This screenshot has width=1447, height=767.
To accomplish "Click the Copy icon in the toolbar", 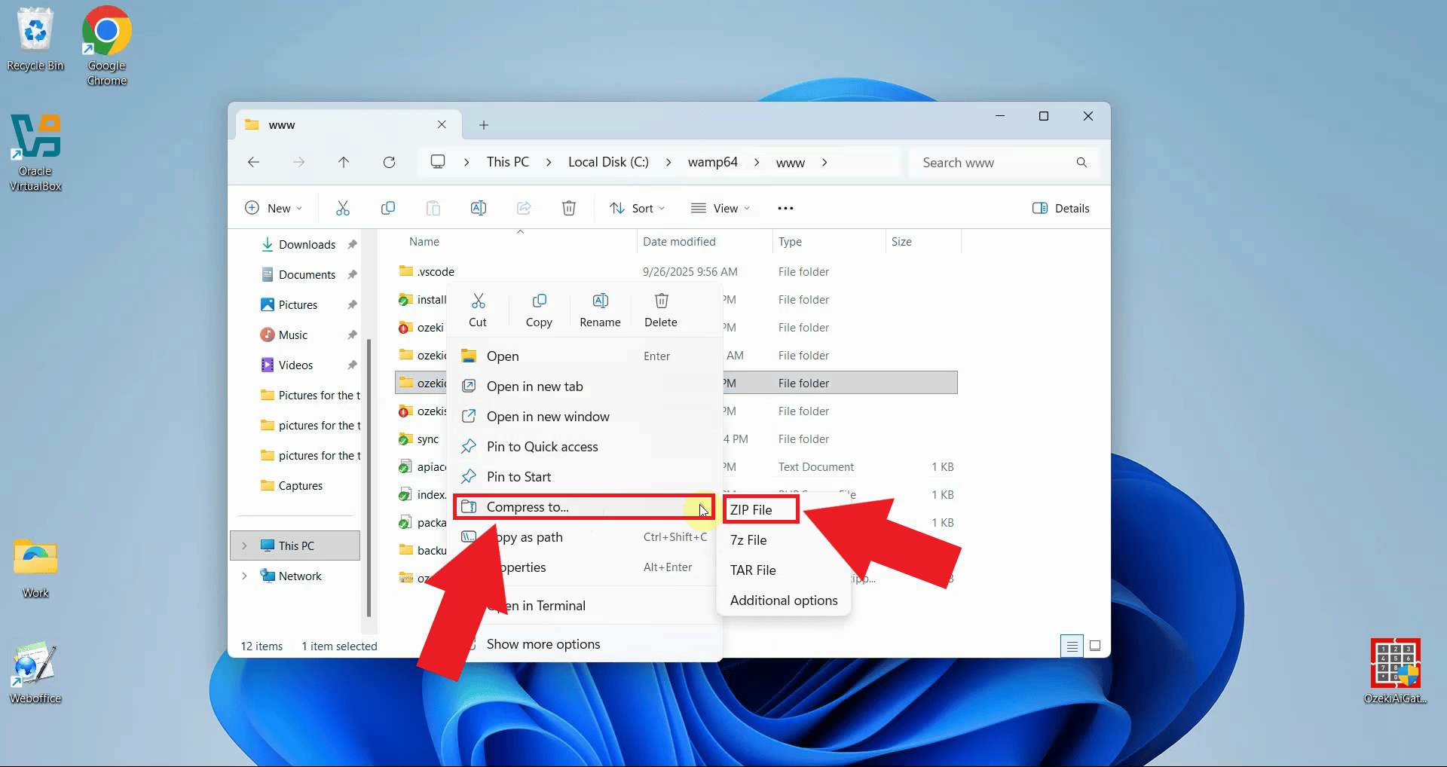I will (x=388, y=208).
